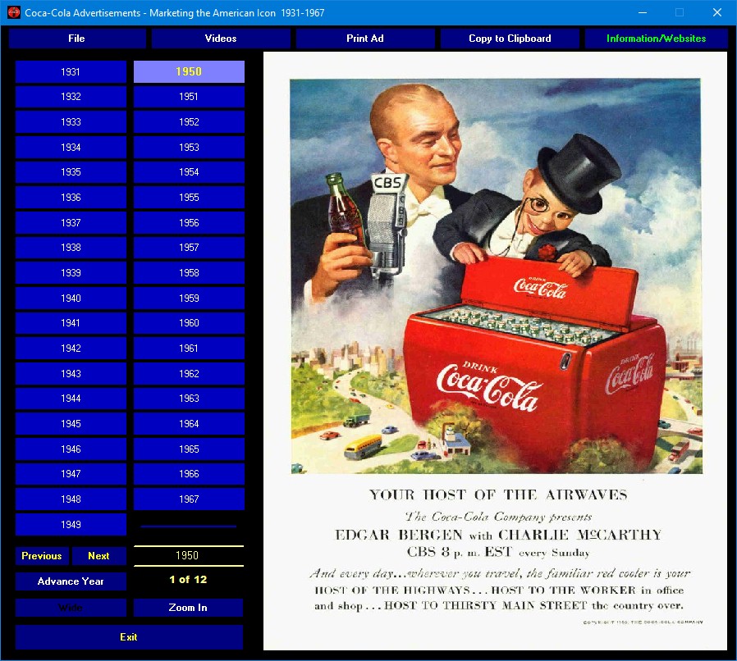Image resolution: width=737 pixels, height=661 pixels.
Task: Select the year 1957
Action: [189, 248]
